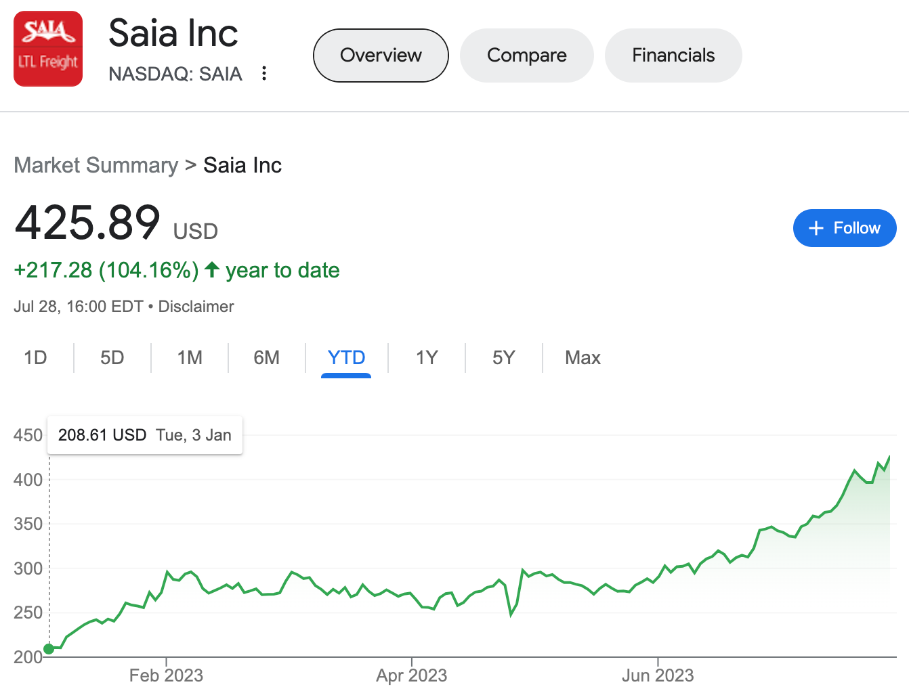Show the 6M chart range
This screenshot has height=693, width=909.
pos(267,357)
